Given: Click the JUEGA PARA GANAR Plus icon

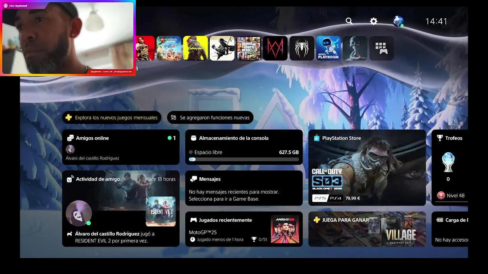Looking at the screenshot, I should click(316, 220).
